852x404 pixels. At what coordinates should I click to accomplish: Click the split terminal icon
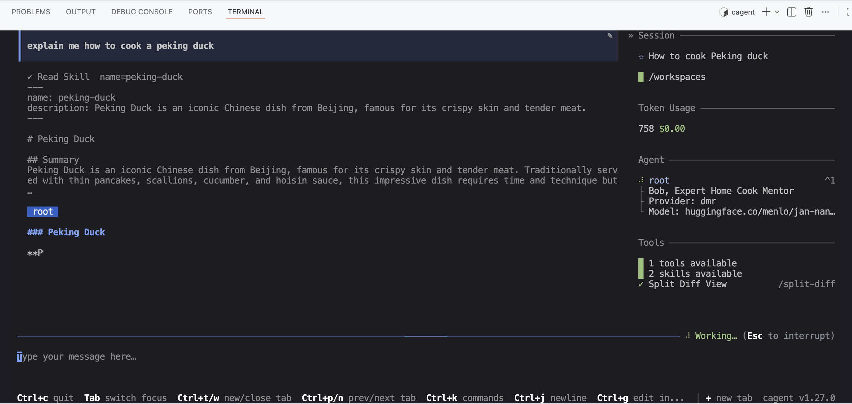[x=791, y=12]
